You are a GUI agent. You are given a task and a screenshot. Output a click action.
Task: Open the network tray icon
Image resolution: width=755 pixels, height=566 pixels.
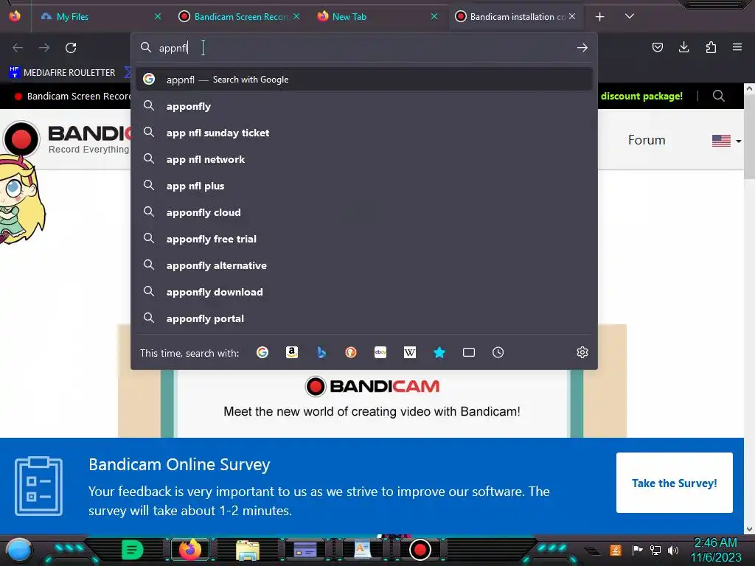tap(655, 550)
